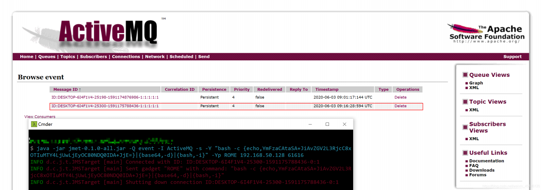
Task: Click the 'Shutting down connection' log line
Action: pyautogui.click(x=184, y=182)
